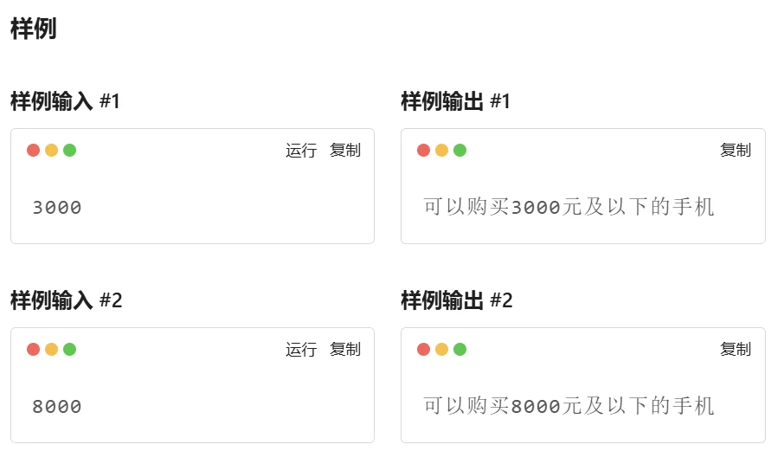
Task: Click green dot in sample output #1 box
Action: tap(459, 150)
